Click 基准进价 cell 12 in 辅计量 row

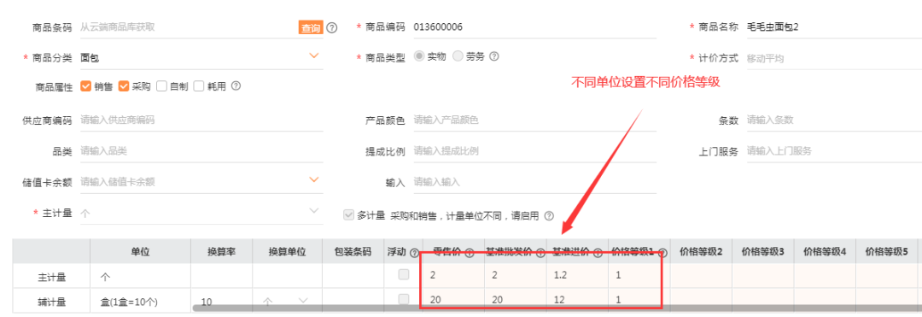(577, 299)
